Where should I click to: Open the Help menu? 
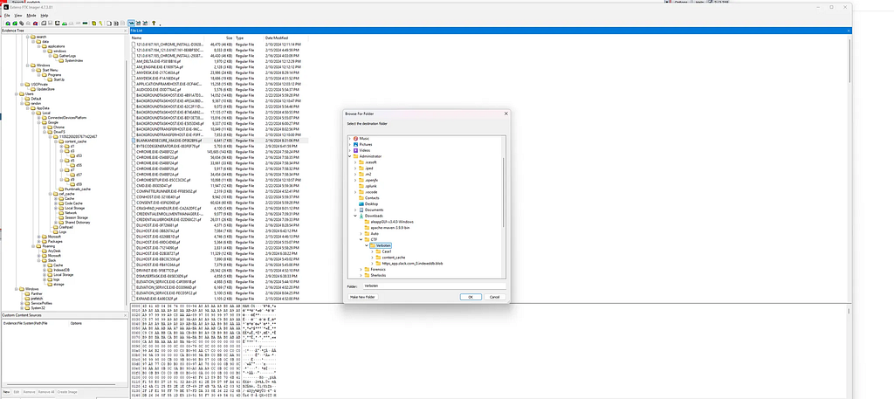(45, 16)
